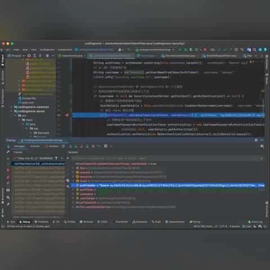Stop the running app with red square

205,49
